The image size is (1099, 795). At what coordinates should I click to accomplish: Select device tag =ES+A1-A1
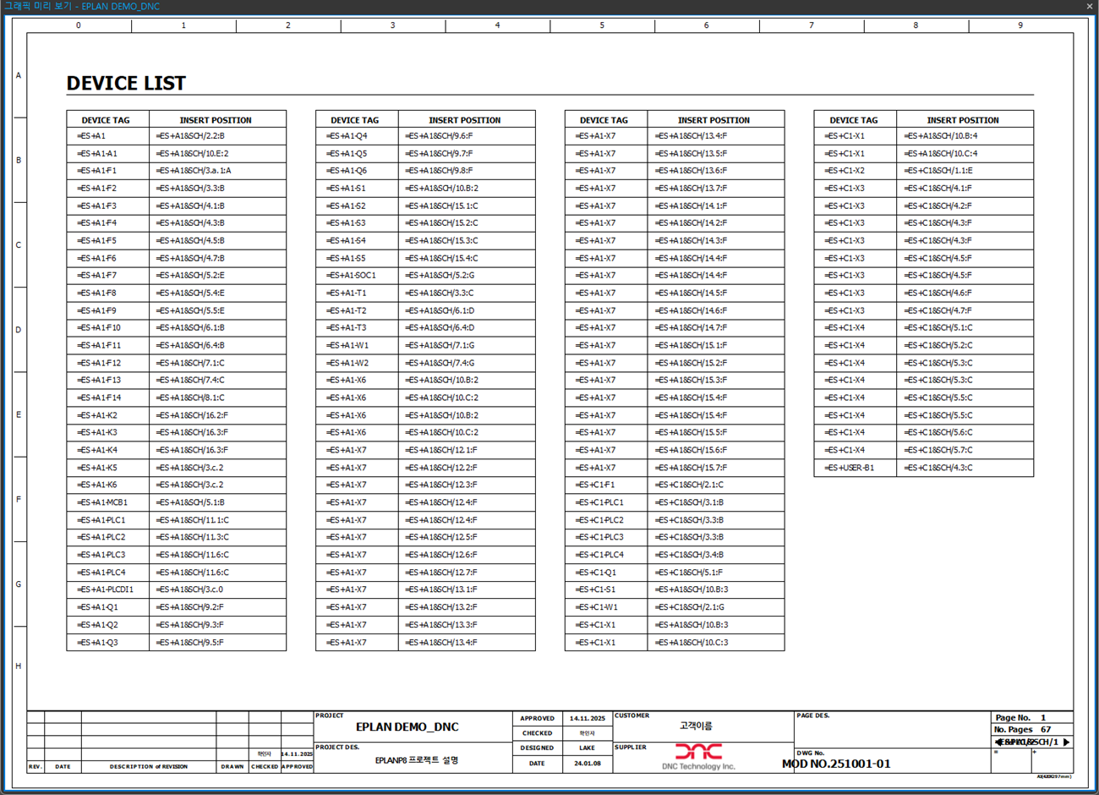pyautogui.click(x=97, y=153)
